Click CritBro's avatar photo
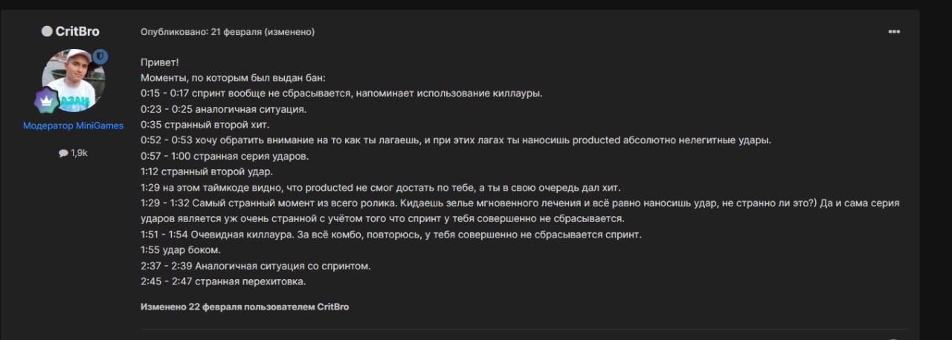Image resolution: width=952 pixels, height=340 pixels. (73, 80)
